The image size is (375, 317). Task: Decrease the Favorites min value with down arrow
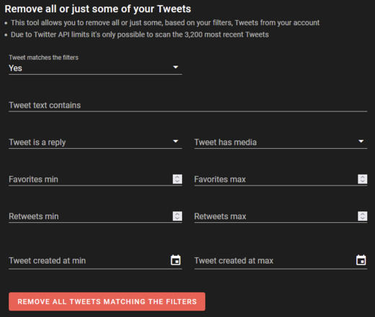pos(177,181)
